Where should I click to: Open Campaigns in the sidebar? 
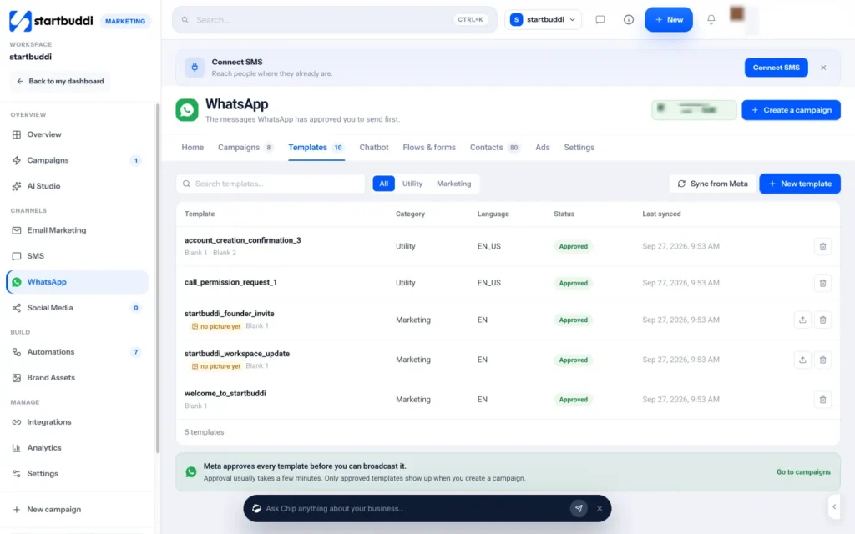77,160
